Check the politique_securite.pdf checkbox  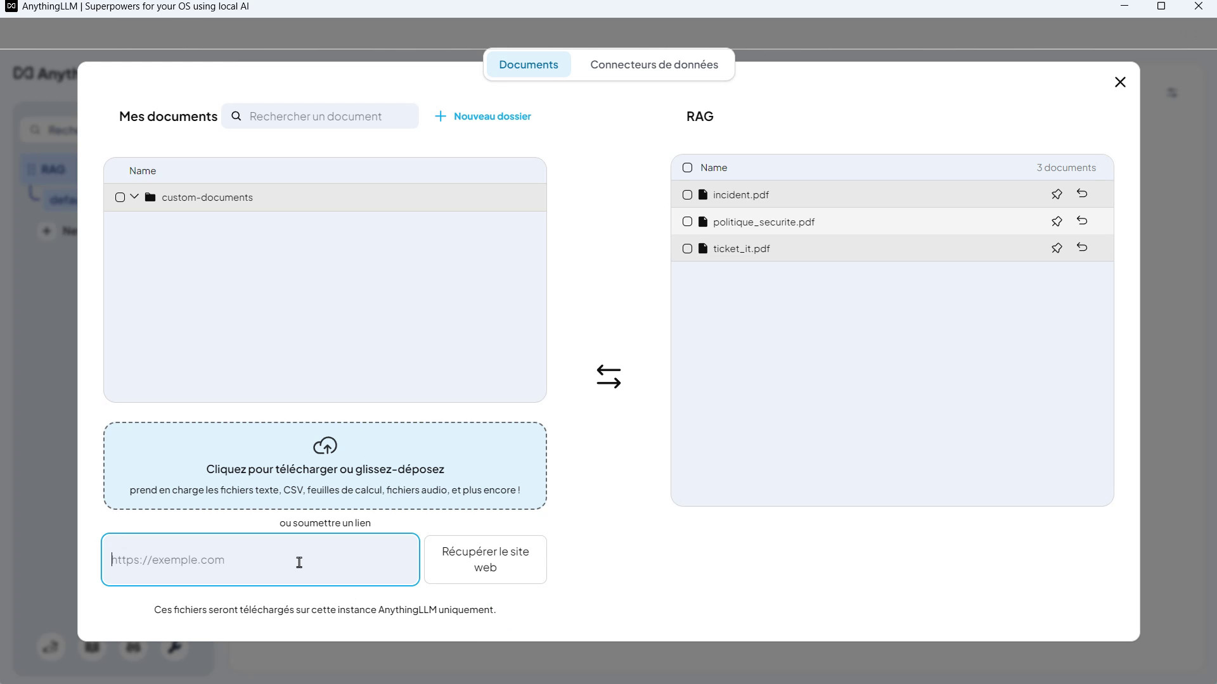point(687,222)
